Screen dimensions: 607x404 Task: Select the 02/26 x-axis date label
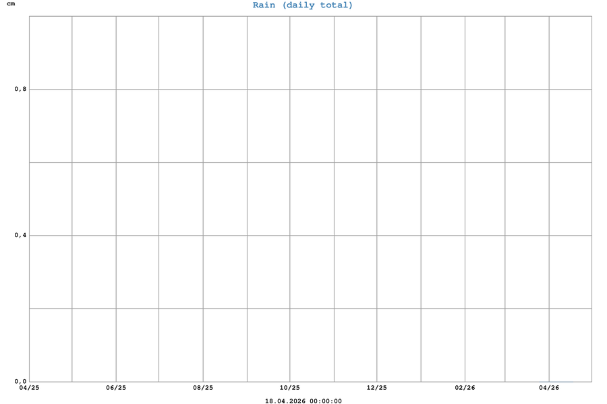[x=465, y=388]
